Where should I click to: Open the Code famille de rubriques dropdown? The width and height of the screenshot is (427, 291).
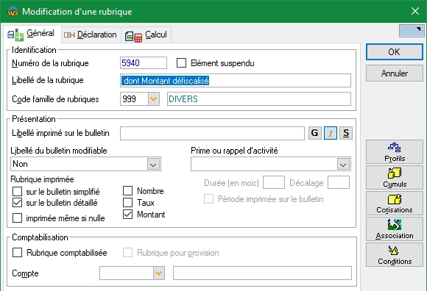pyautogui.click(x=154, y=99)
